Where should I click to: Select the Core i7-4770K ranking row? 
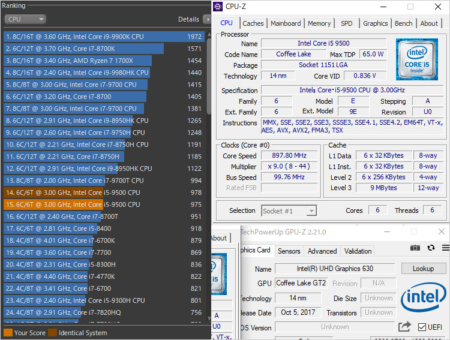[x=104, y=276]
